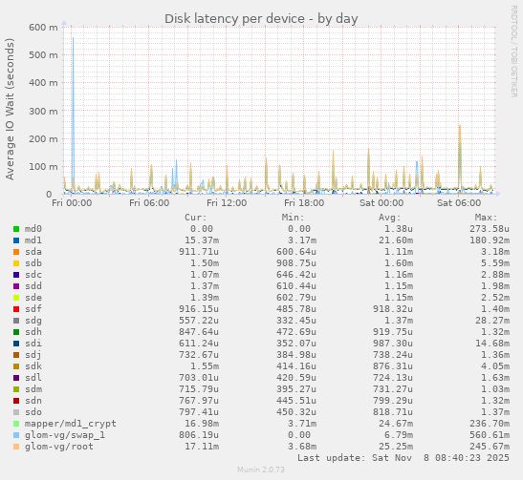523x480 pixels.
Task: Click the sdn dark red legend swatch
Action: (x=16, y=401)
